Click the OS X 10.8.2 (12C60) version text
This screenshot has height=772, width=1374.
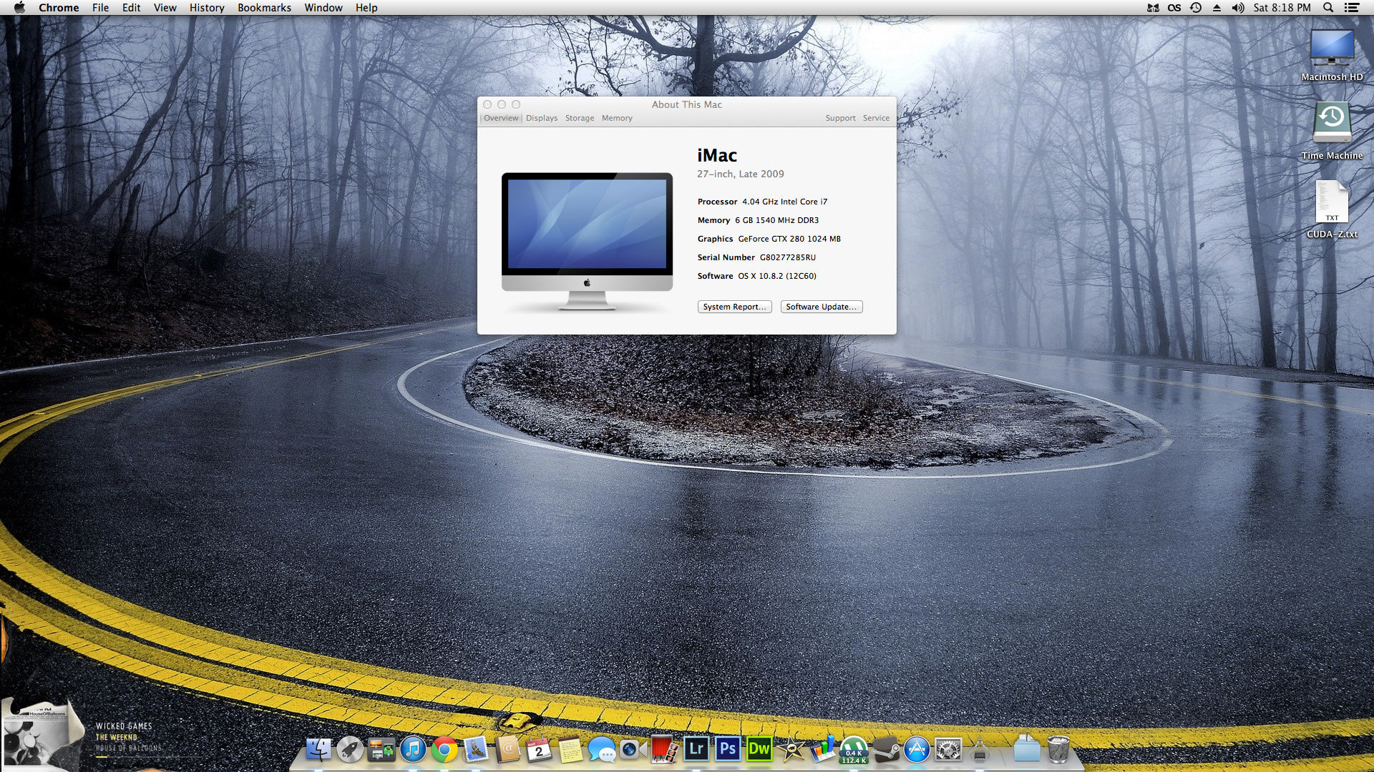point(777,276)
